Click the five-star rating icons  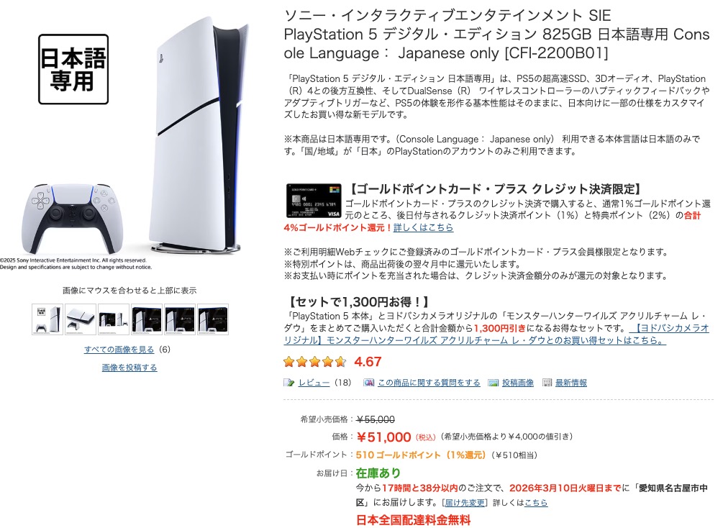pos(315,362)
